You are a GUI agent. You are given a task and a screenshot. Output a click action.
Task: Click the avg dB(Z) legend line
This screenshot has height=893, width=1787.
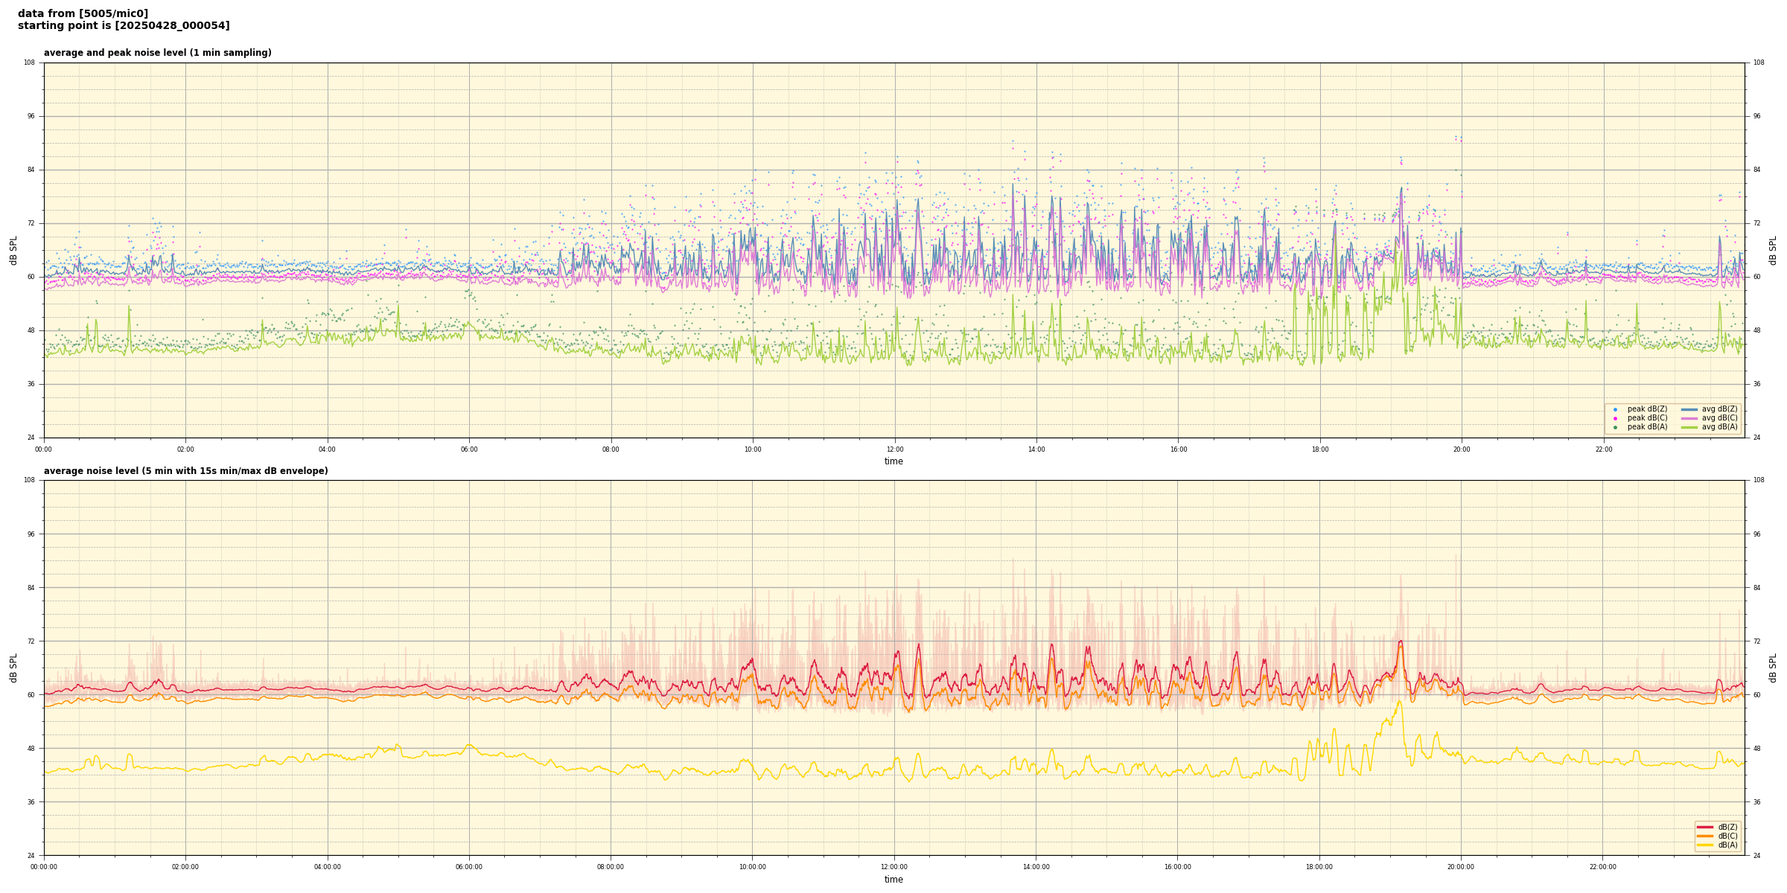pyautogui.click(x=1689, y=409)
